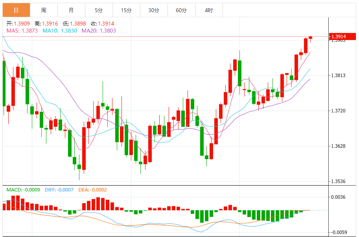Click the 1.3720 price axis label
This screenshot has height=237, width=359.
pos(338,111)
